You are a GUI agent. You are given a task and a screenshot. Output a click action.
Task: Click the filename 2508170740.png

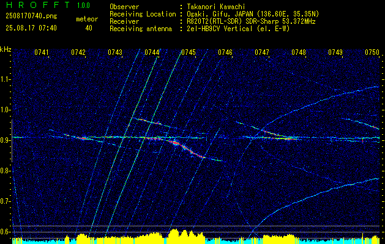31,16
